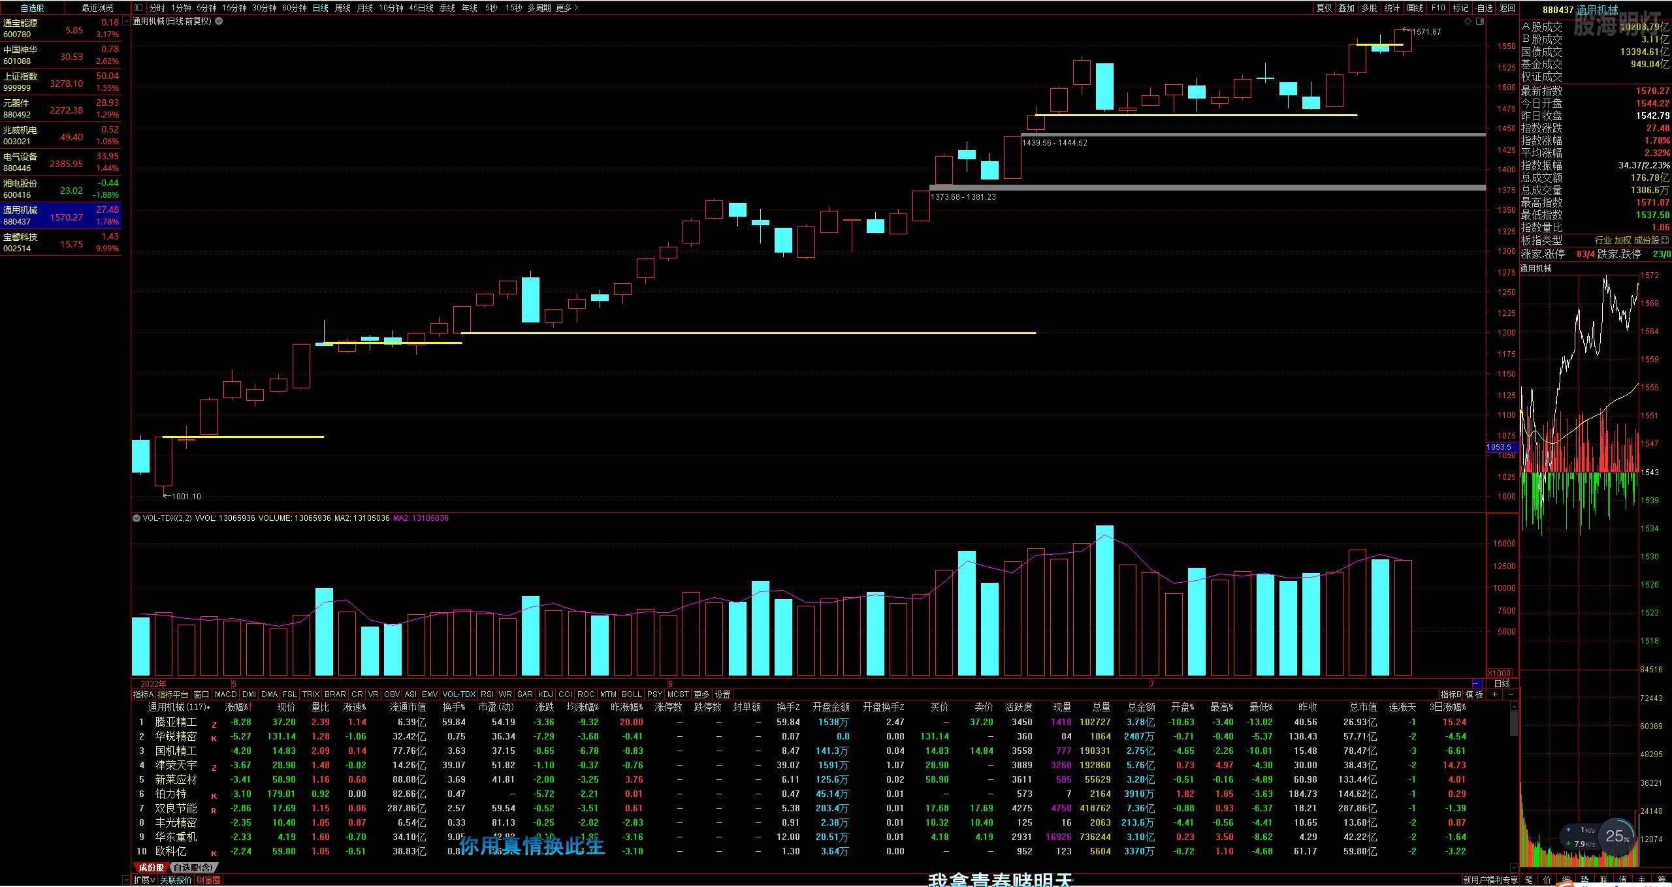This screenshot has width=1672, height=887.
Task: Open 更多 indicators list
Action: click(701, 694)
